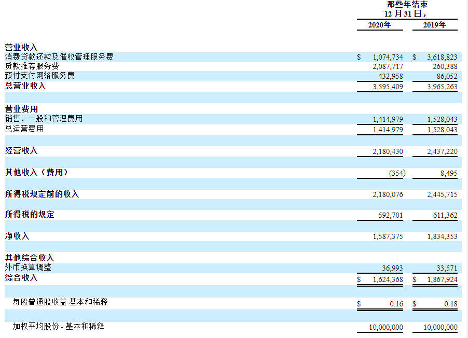Select the 2020年 column header
Viewport: 468px width, 338px height.
pos(379,24)
